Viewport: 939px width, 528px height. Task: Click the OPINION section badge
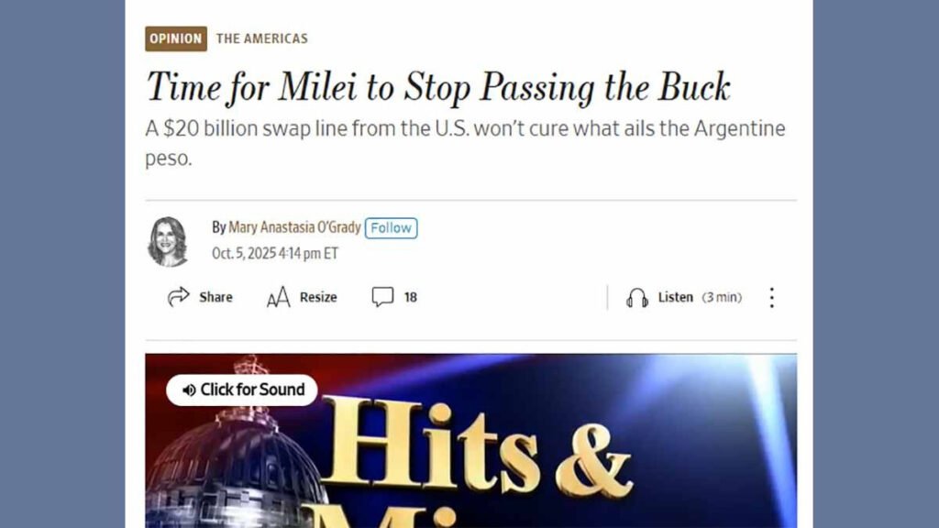pyautogui.click(x=176, y=38)
